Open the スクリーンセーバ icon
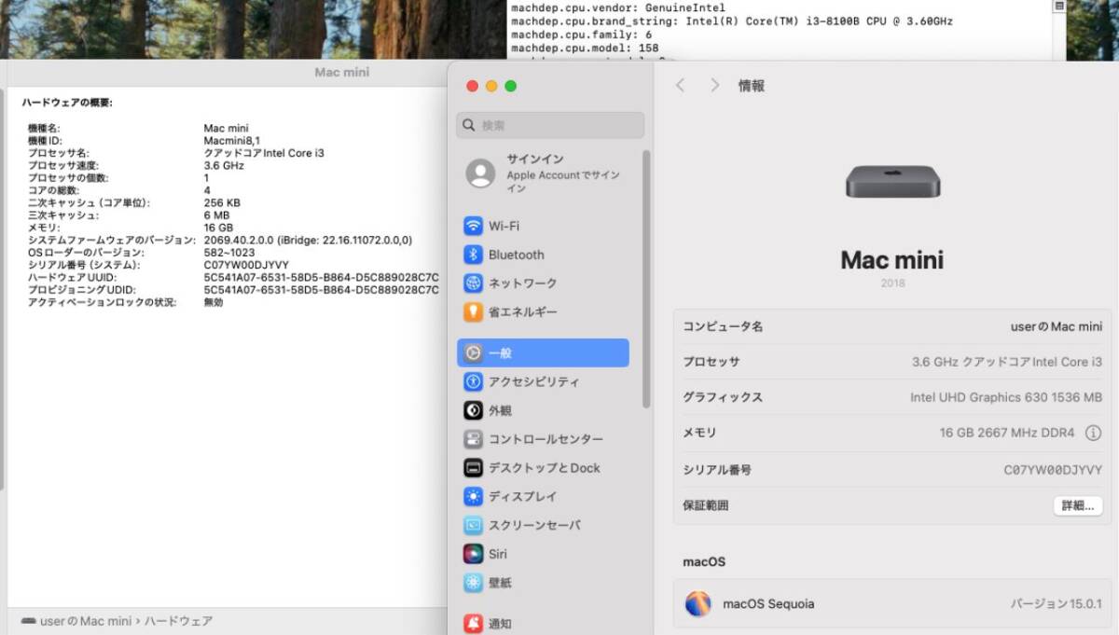1119x635 pixels. pos(473,525)
